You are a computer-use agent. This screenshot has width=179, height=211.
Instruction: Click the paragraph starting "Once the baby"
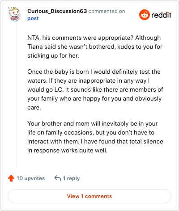pyautogui.click(x=95, y=89)
